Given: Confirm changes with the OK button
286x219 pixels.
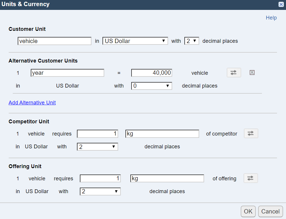Looking at the screenshot, I should coord(248,211).
